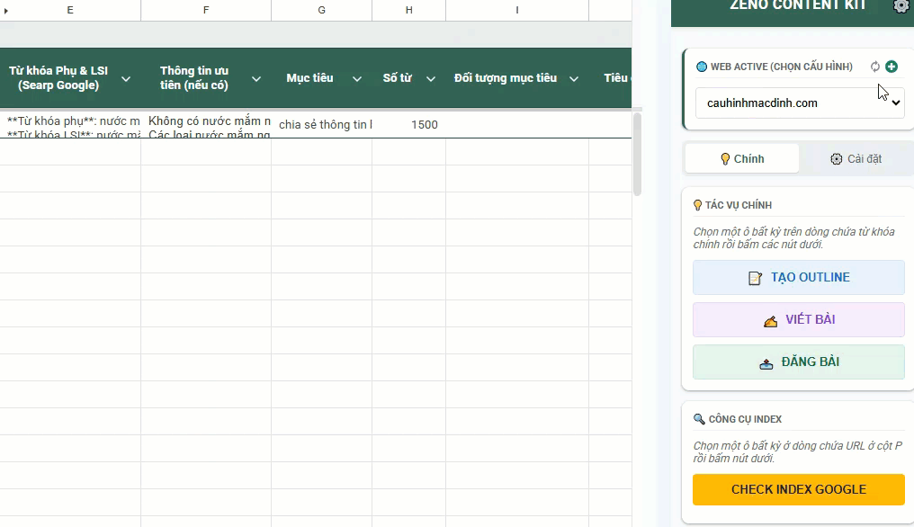Open filter dropdown for Thông tin ưu tiên
Viewport: 914px width, 527px height.
pyautogui.click(x=256, y=79)
